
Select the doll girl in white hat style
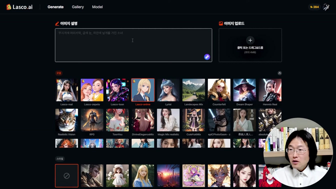[x=117, y=176]
